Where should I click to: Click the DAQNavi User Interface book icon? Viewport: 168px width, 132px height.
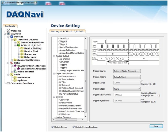(15, 66)
